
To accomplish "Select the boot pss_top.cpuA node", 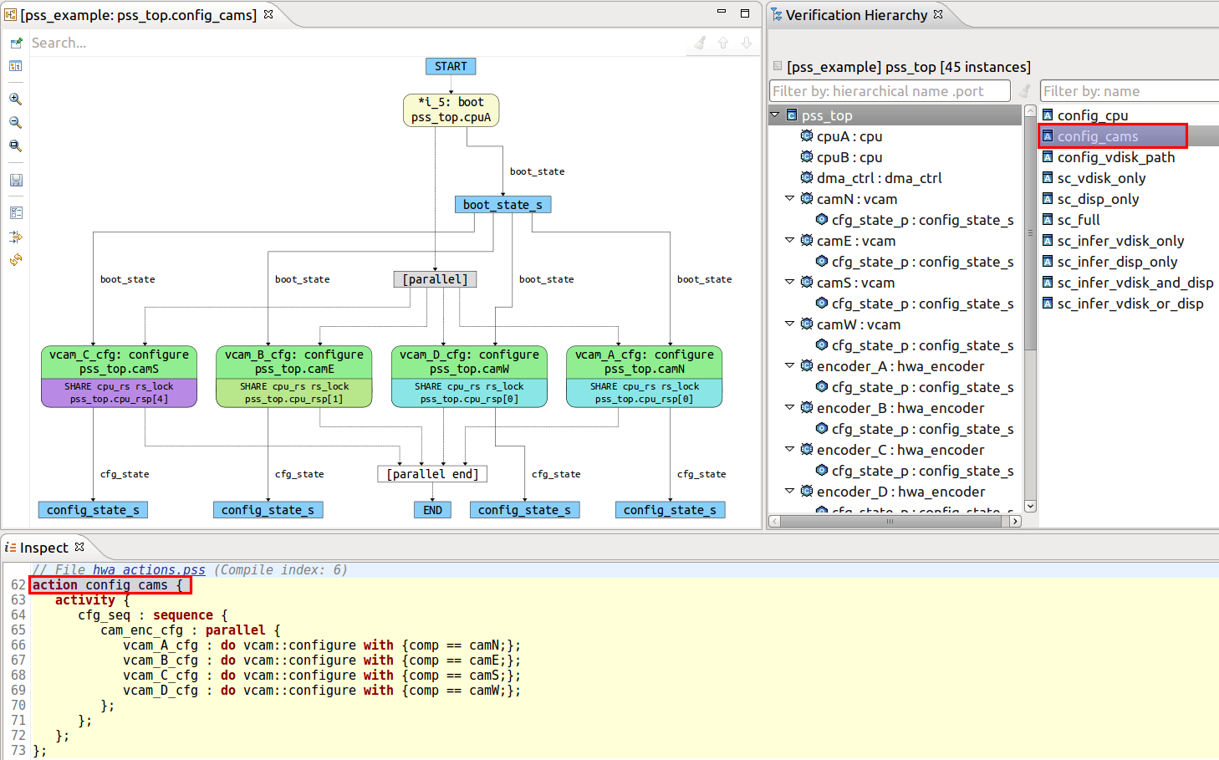I will (451, 110).
